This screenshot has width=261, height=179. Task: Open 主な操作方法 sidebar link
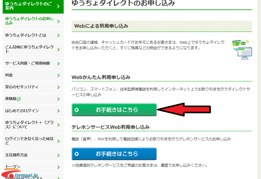(x=33, y=155)
